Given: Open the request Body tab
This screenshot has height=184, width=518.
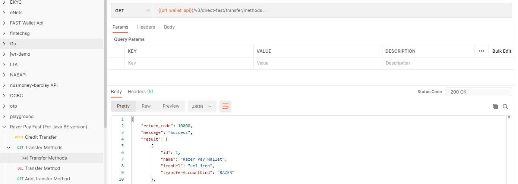Looking at the screenshot, I should point(169,27).
